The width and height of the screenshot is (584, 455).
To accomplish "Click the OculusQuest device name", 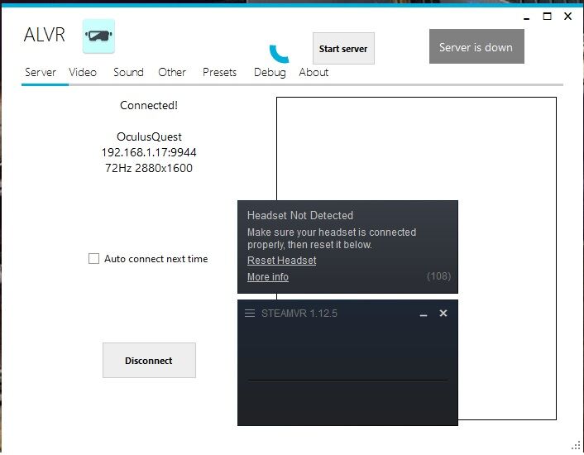I will click(149, 136).
